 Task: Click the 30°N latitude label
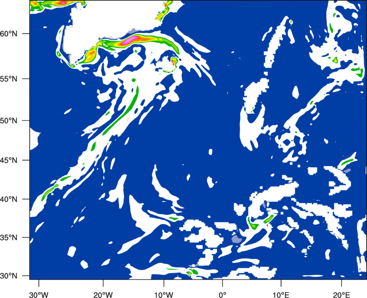coord(9,276)
